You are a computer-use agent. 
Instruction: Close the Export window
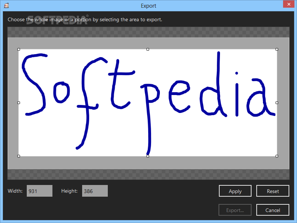[289, 4]
